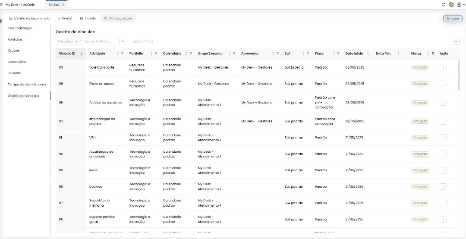Sort the SLA column
Viewport: 466px width, 239px height.
(x=304, y=53)
